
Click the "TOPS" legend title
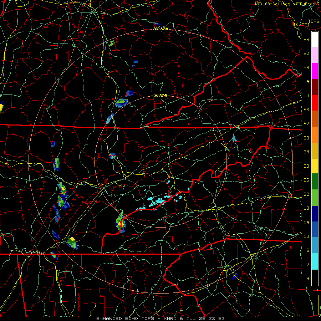pos(314,21)
